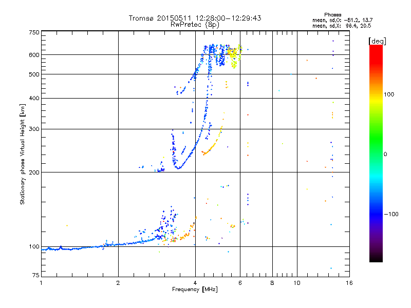
Task: Click the black bottom of the phase colorbar
Action: pyautogui.click(x=376, y=258)
